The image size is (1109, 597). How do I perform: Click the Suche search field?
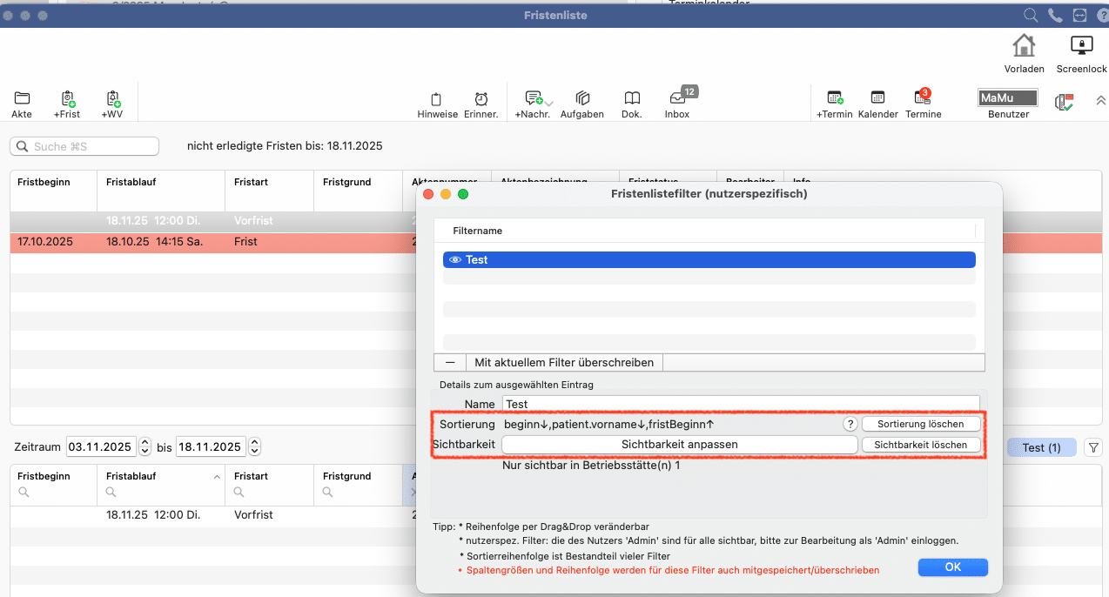point(85,146)
